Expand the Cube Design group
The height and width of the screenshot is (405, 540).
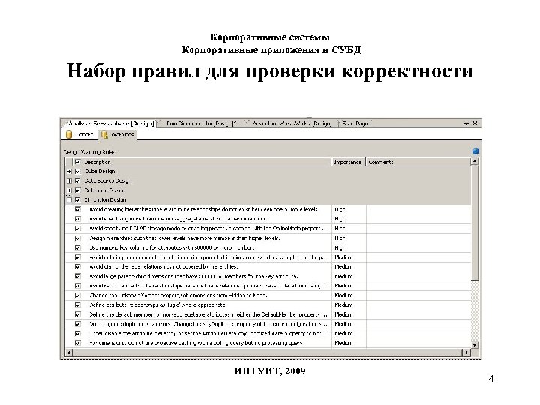click(x=69, y=172)
